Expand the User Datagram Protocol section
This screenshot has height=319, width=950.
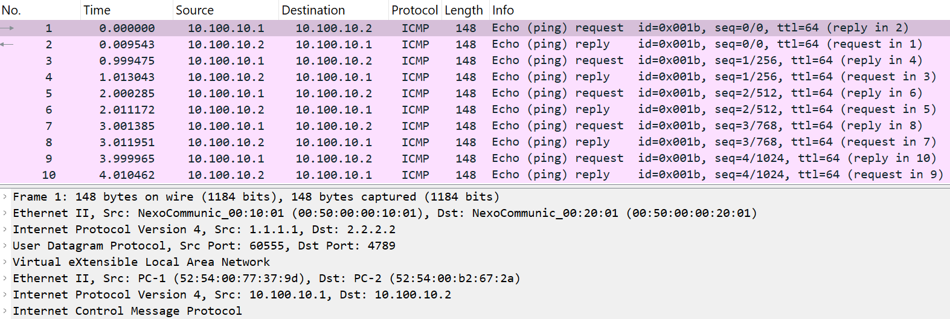[5, 246]
